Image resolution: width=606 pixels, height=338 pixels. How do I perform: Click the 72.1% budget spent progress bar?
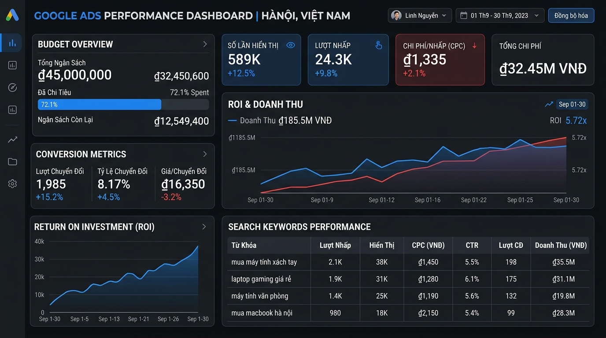(x=123, y=104)
